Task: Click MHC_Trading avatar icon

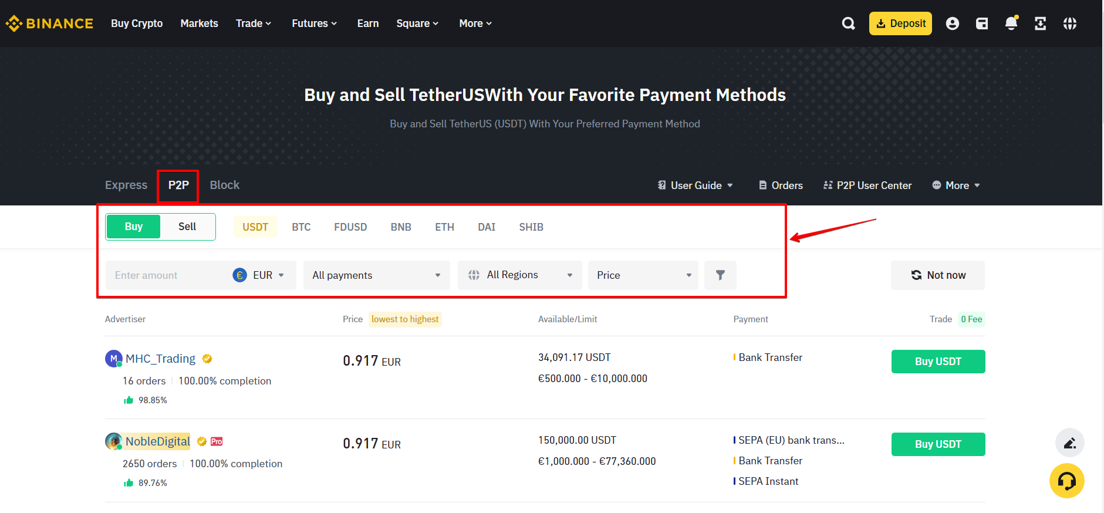Action: click(x=114, y=359)
